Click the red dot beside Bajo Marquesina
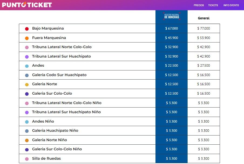244x164 pixels. [x=27, y=29]
